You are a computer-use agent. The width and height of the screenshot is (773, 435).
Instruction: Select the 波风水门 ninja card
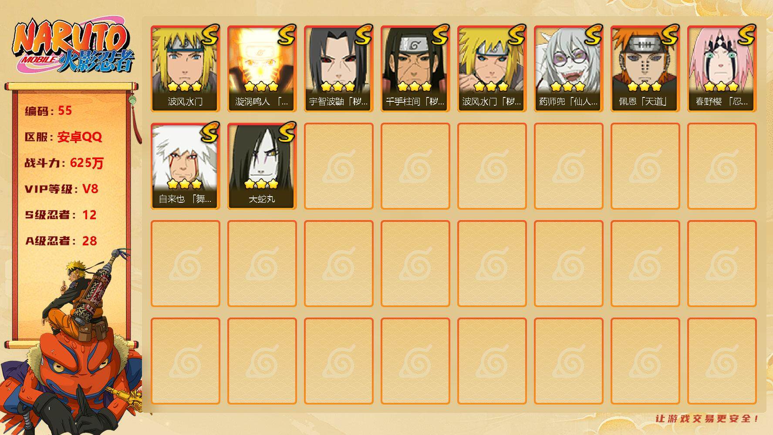click(x=185, y=69)
